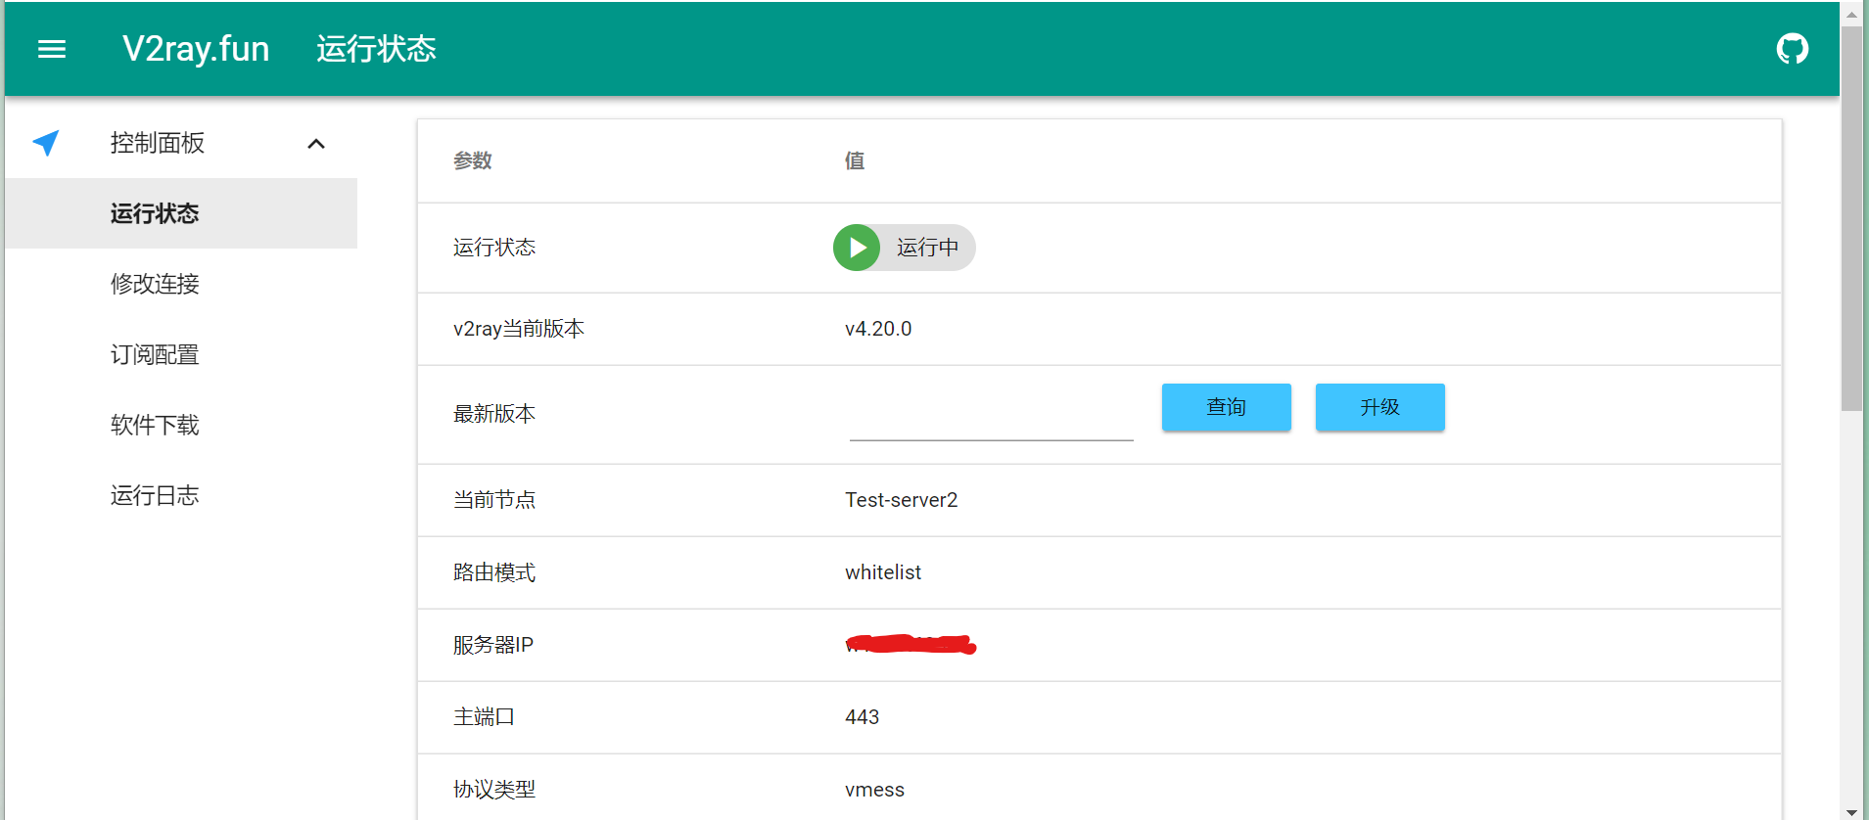
Task: Click the 值 column header
Action: (855, 160)
